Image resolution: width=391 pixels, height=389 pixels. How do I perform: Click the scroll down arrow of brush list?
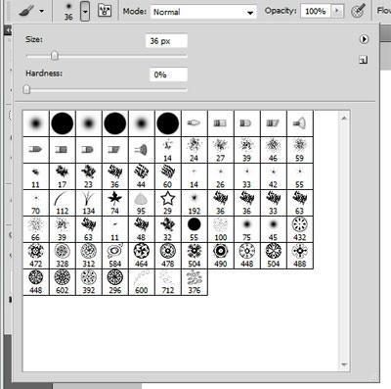click(344, 365)
